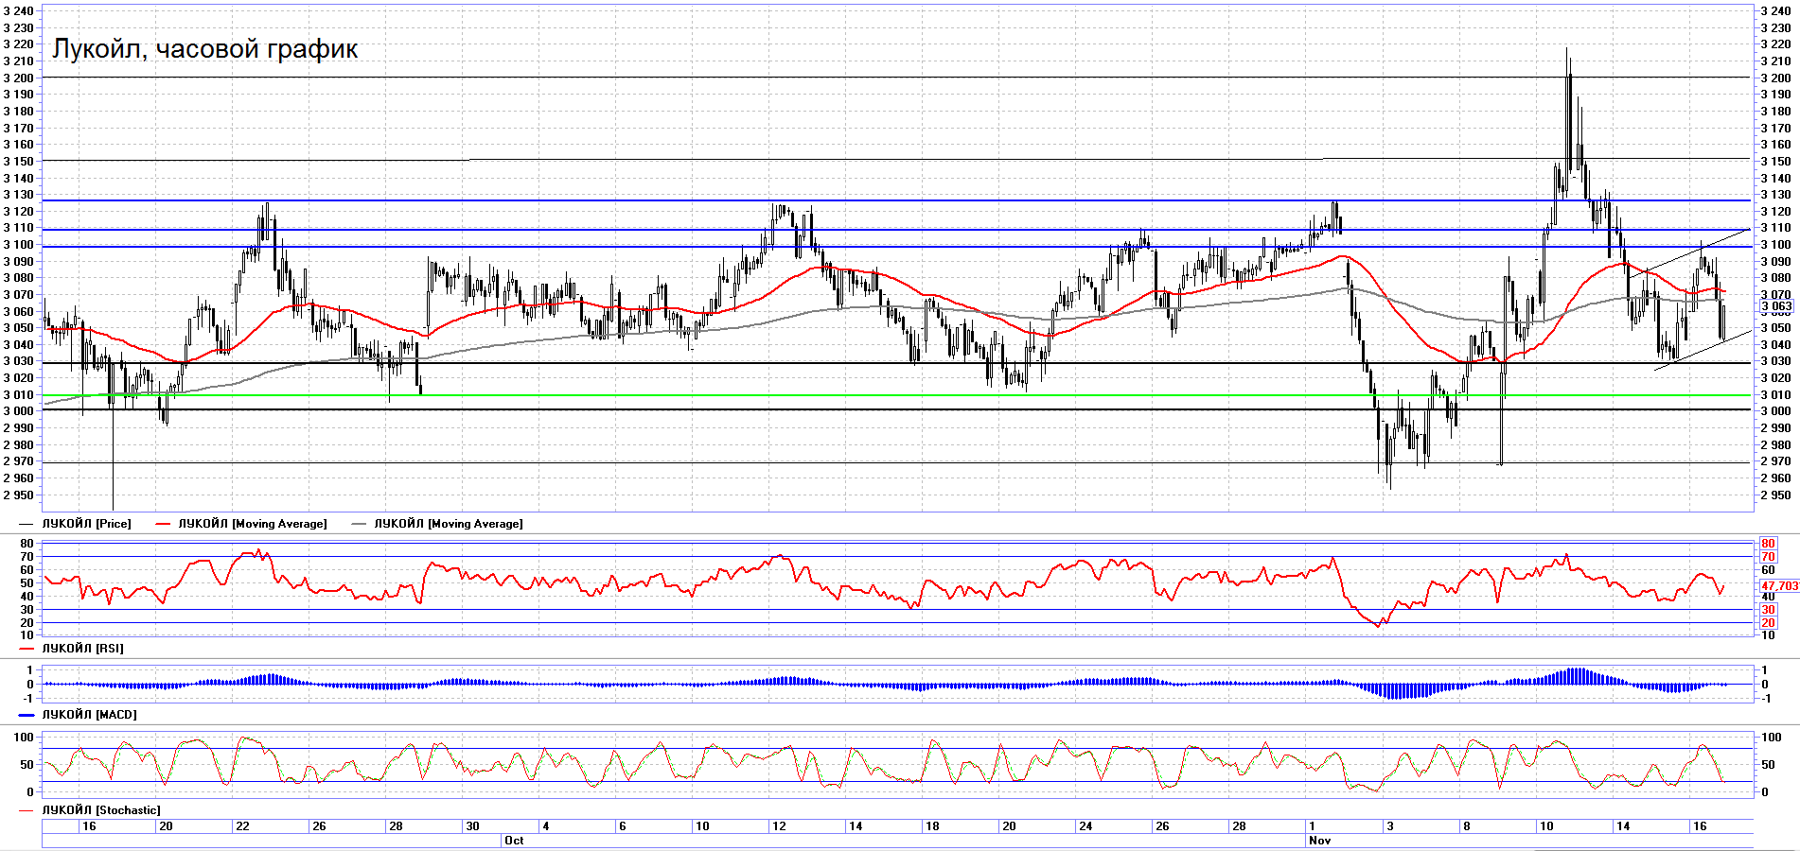Click the red boxed RSI level "70" on right

(x=1768, y=557)
